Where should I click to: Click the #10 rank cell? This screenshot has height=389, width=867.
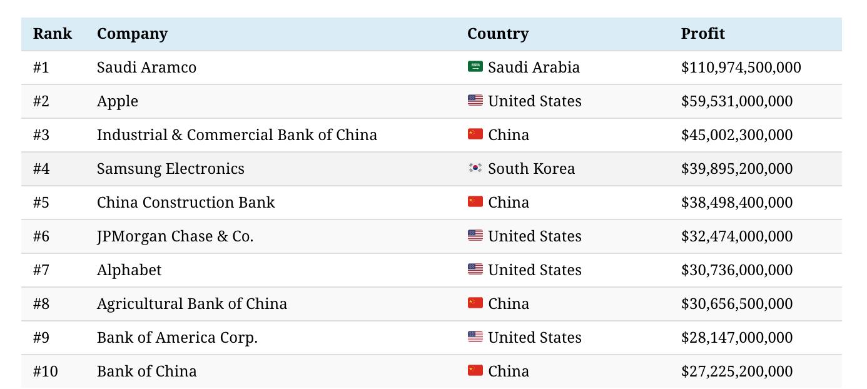45,371
